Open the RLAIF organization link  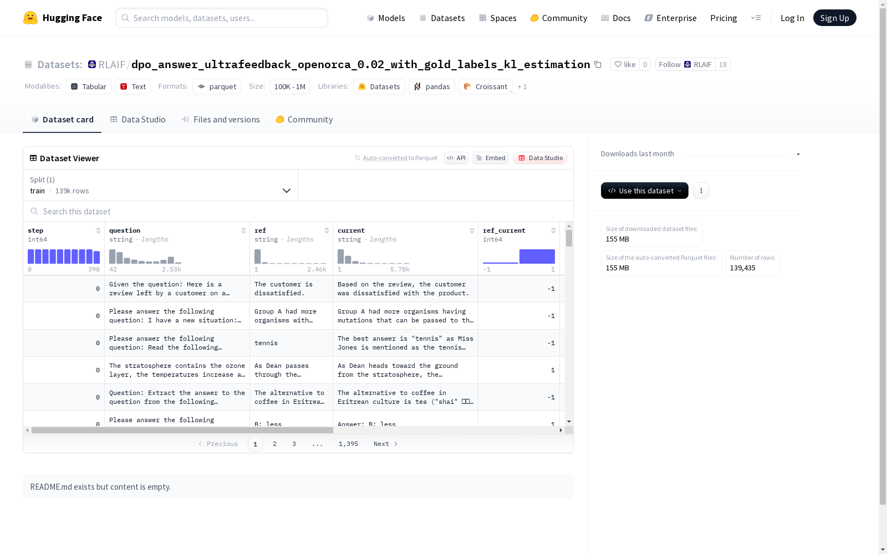(111, 64)
